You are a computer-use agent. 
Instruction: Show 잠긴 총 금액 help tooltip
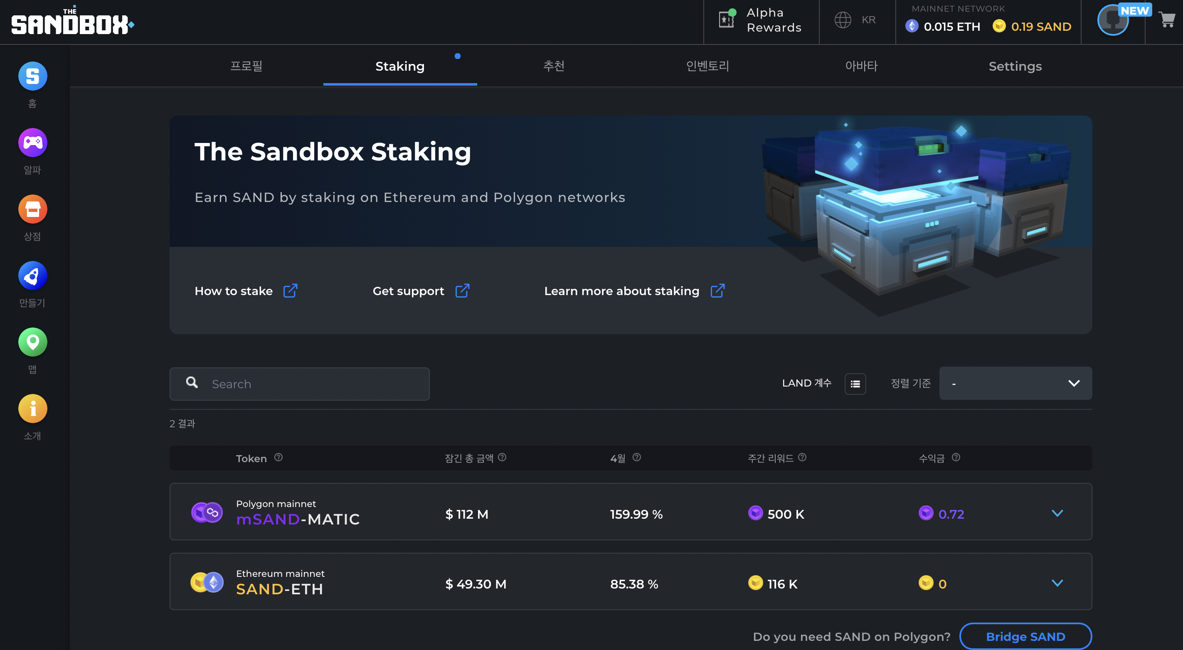502,457
